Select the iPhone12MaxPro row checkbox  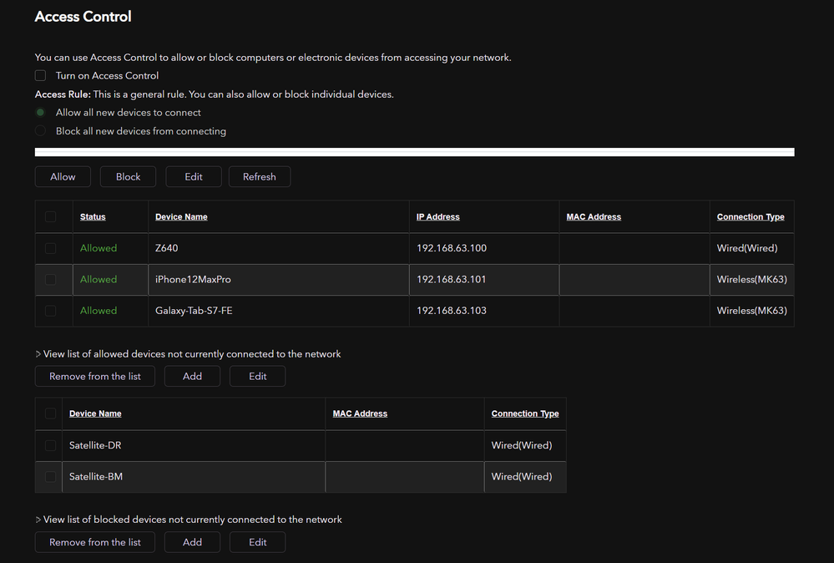pos(51,280)
